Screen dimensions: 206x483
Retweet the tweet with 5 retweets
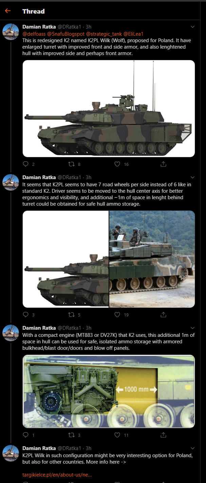[71, 314]
